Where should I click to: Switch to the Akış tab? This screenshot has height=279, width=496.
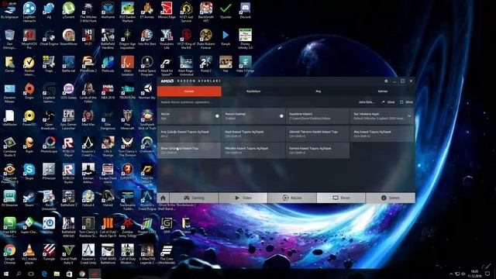tap(318, 91)
